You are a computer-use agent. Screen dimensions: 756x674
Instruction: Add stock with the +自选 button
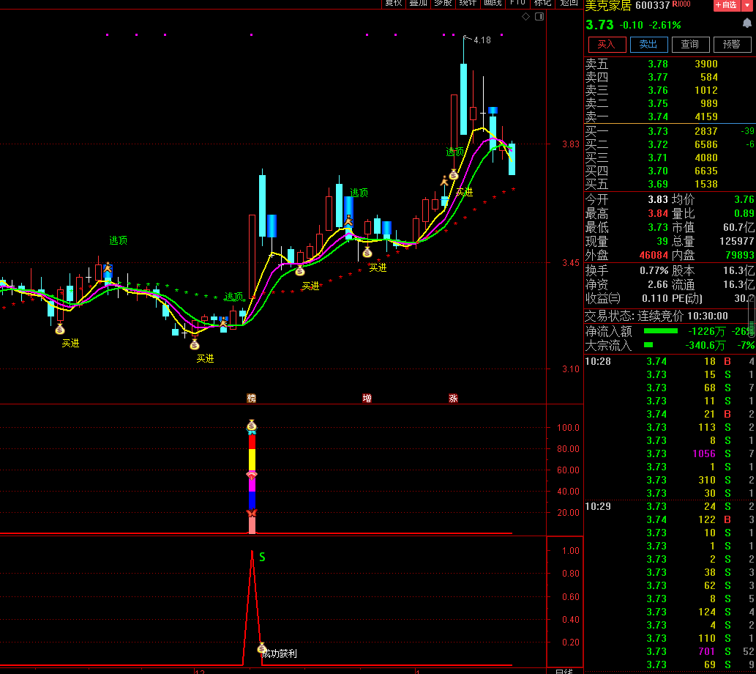click(x=727, y=5)
